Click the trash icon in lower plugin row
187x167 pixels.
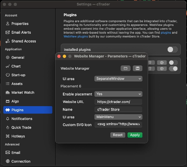tap(150, 69)
